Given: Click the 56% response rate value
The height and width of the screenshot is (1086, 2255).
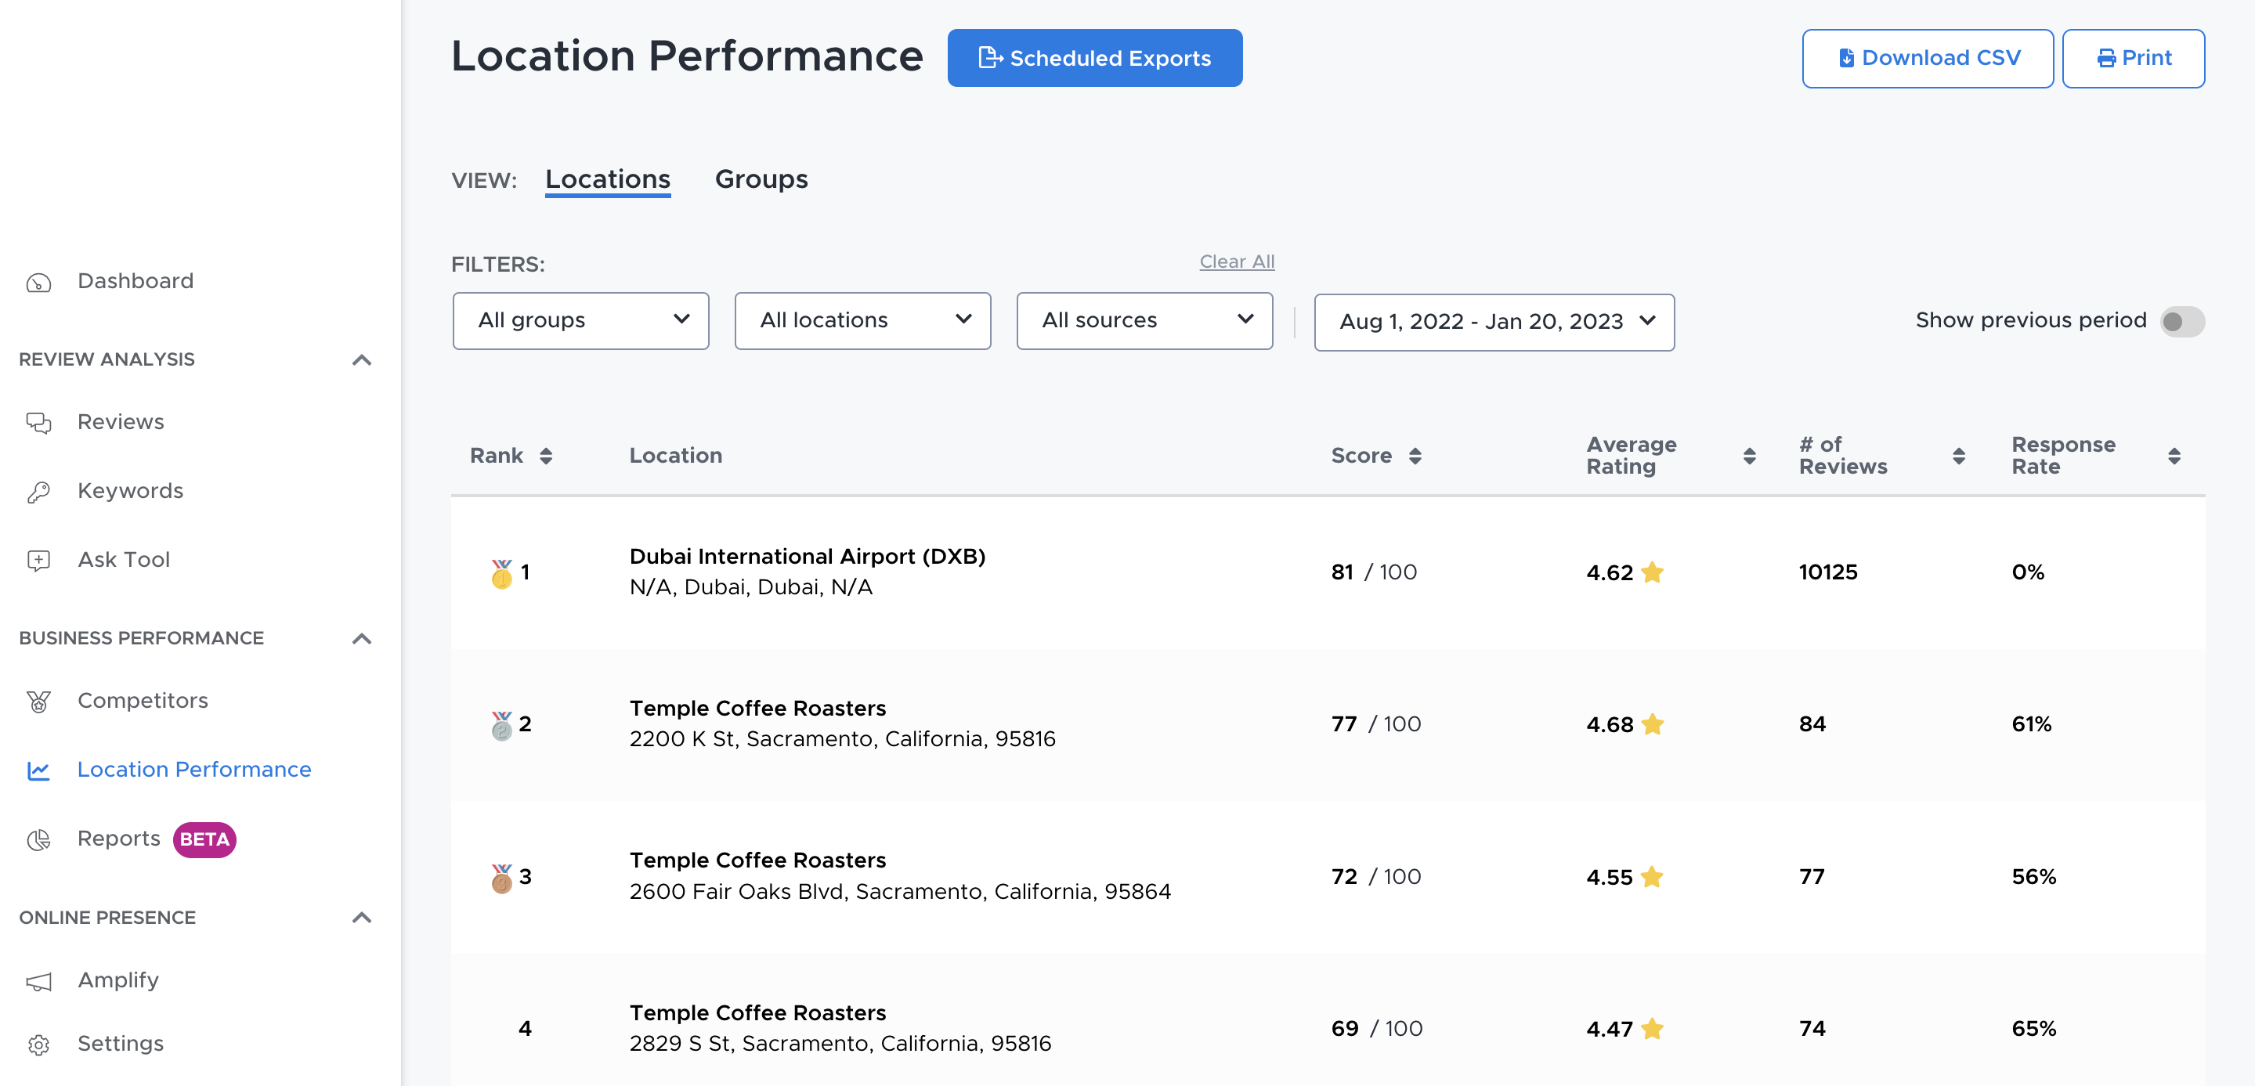Looking at the screenshot, I should [2033, 876].
